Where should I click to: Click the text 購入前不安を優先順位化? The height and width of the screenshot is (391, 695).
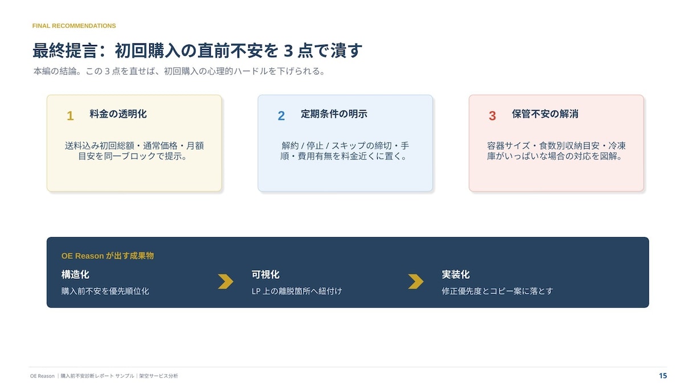[x=105, y=291]
